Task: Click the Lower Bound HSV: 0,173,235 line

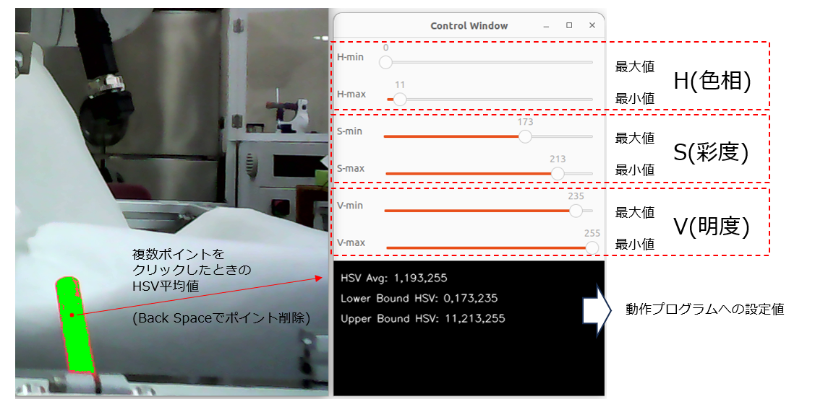Action: (x=419, y=299)
